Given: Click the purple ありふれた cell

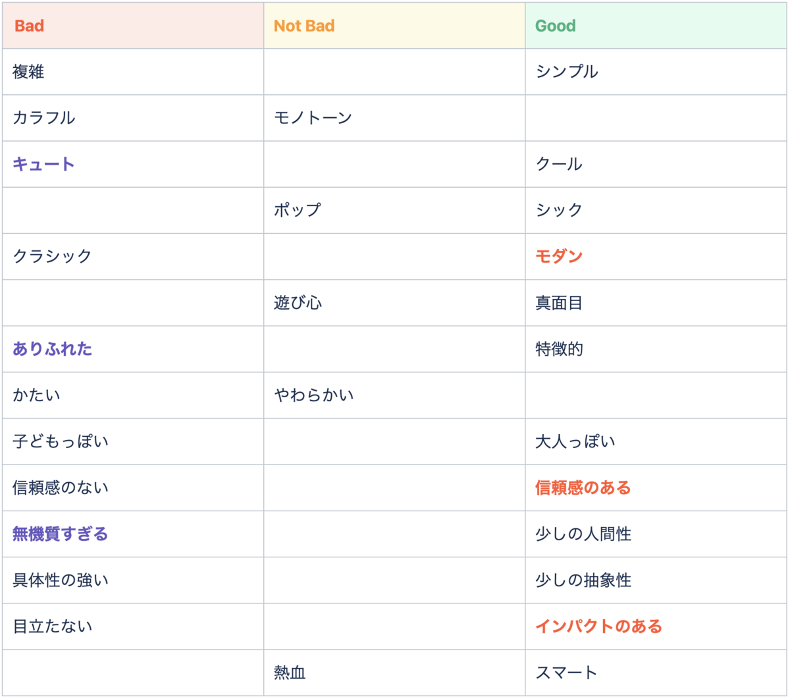Looking at the screenshot, I should (133, 349).
